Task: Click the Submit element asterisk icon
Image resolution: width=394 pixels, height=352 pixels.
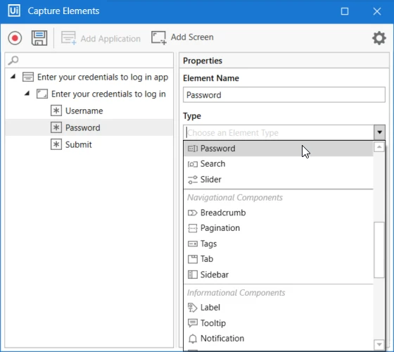Action: tap(56, 144)
